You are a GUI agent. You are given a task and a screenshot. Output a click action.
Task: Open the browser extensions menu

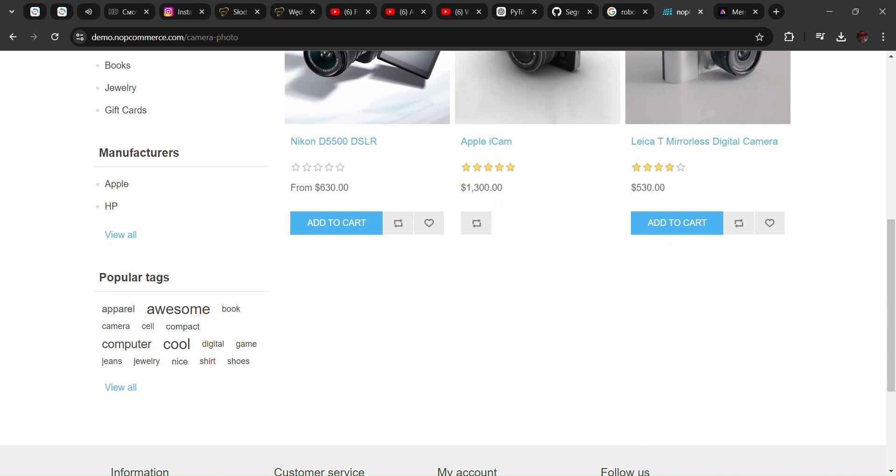click(x=789, y=37)
